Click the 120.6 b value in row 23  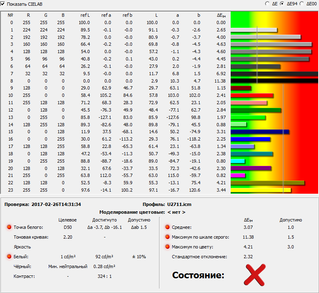pyautogui.click(x=195, y=190)
